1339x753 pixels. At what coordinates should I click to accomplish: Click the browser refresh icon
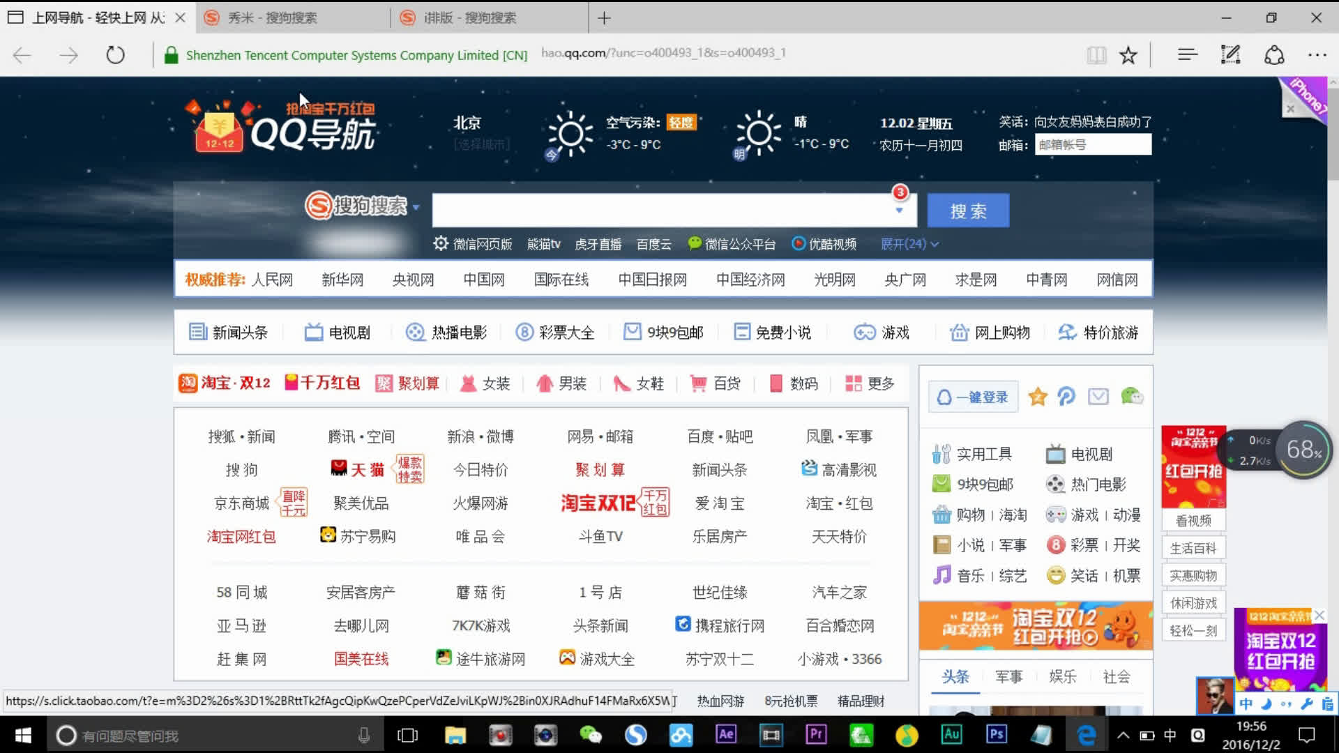point(115,54)
